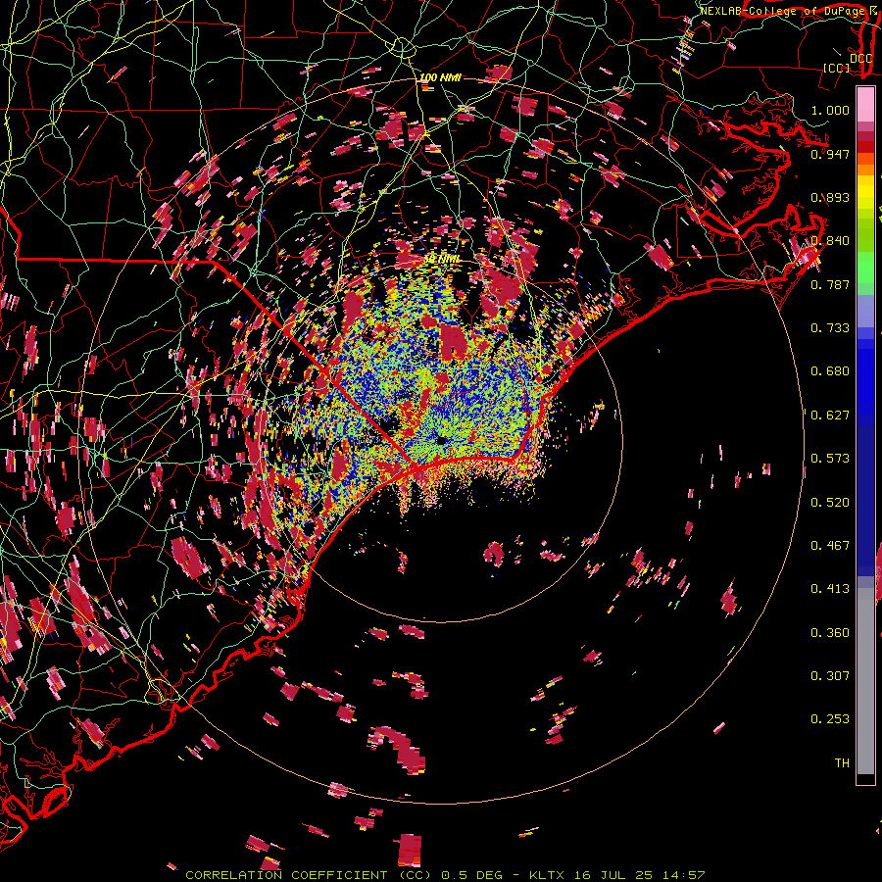Select the 0.307 legend value
This screenshot has height=882, width=882.
click(x=830, y=676)
